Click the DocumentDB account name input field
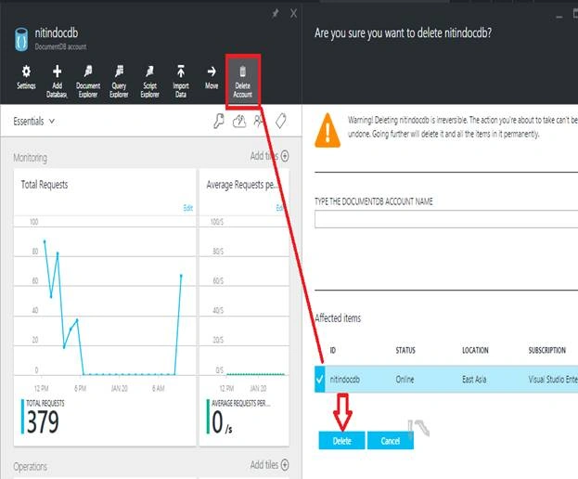This screenshot has width=578, height=479. (x=446, y=219)
